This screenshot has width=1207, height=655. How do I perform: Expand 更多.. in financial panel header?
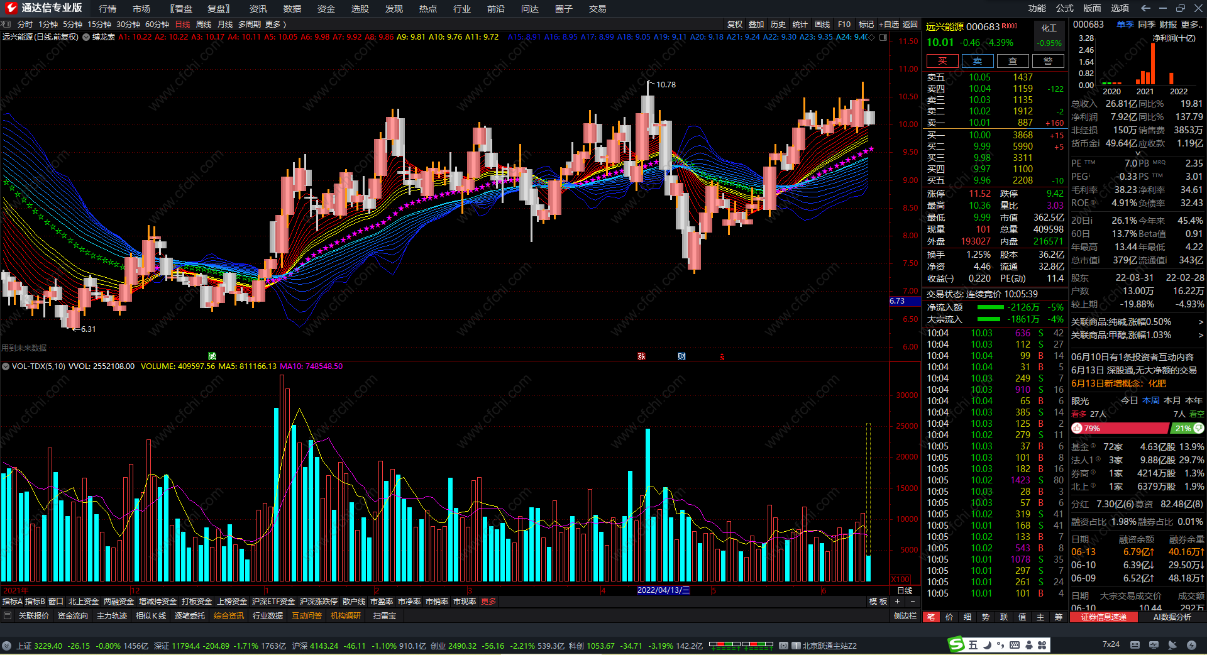(x=1192, y=25)
